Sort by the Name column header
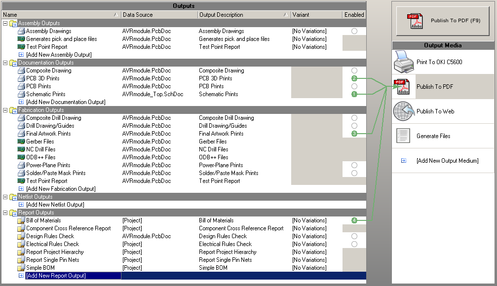 click(61, 15)
